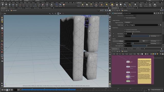Click the Target Group selection arrow button
This screenshot has width=164, height=92.
coord(161,25)
